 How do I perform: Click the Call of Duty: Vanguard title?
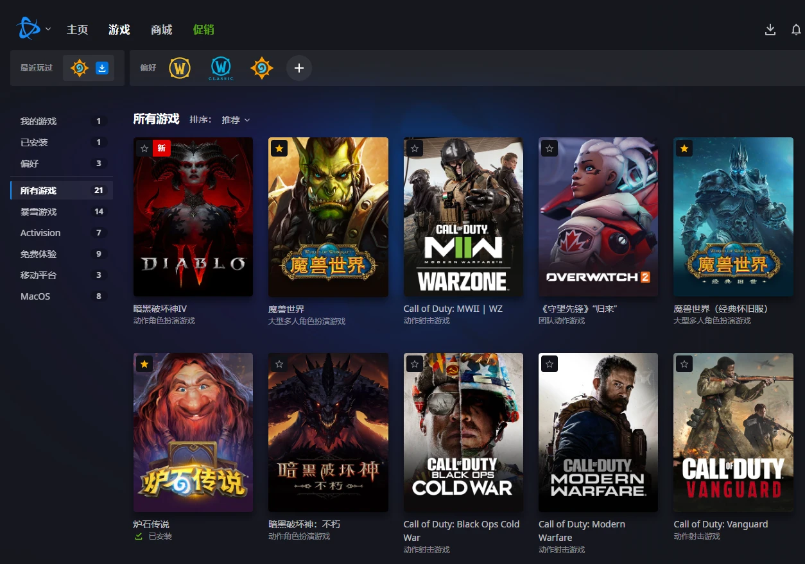click(721, 524)
